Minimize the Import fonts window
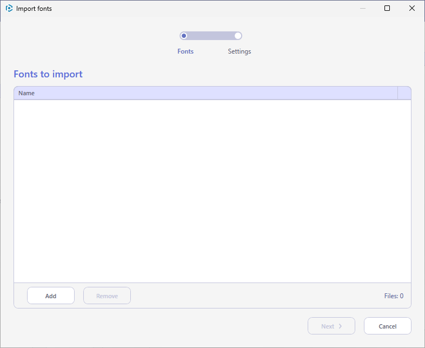This screenshot has width=425, height=348. tap(363, 8)
